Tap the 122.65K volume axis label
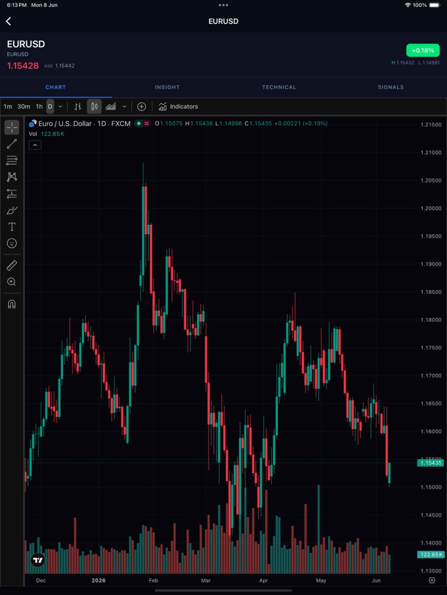447x595 pixels. (431, 554)
